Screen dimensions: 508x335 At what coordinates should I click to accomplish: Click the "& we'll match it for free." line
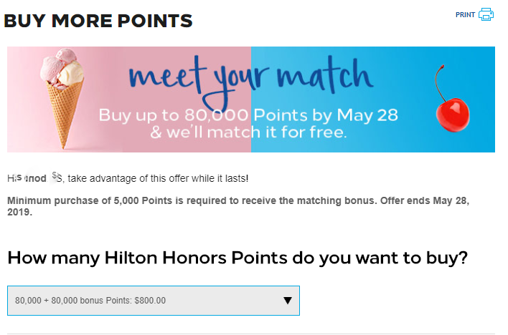248,132
